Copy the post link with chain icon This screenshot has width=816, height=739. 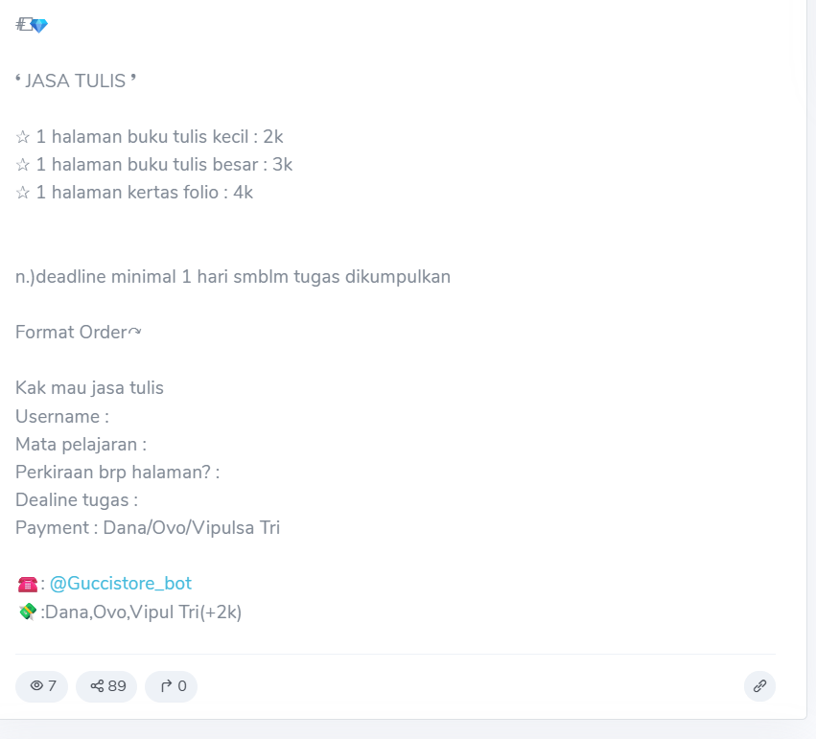tap(759, 686)
